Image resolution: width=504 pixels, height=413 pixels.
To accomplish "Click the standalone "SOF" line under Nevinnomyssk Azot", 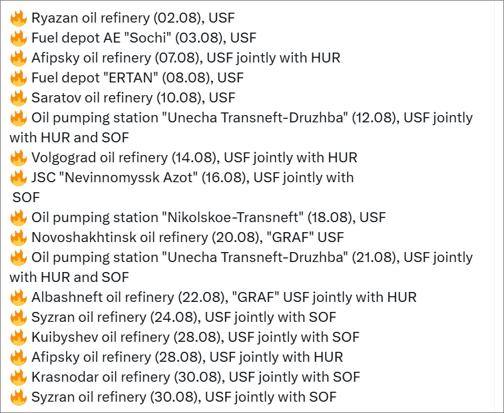I will coord(26,198).
